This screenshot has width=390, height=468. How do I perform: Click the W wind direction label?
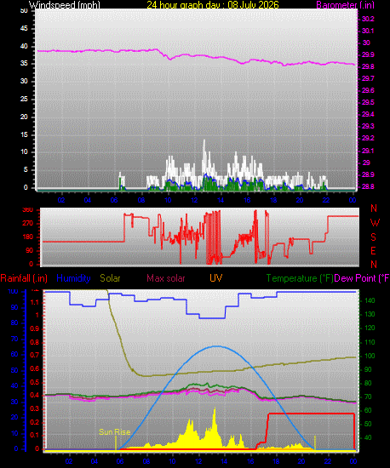pos(375,223)
